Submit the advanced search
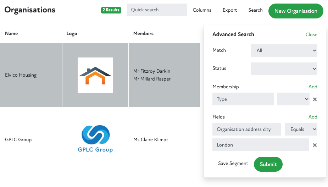 (x=268, y=164)
